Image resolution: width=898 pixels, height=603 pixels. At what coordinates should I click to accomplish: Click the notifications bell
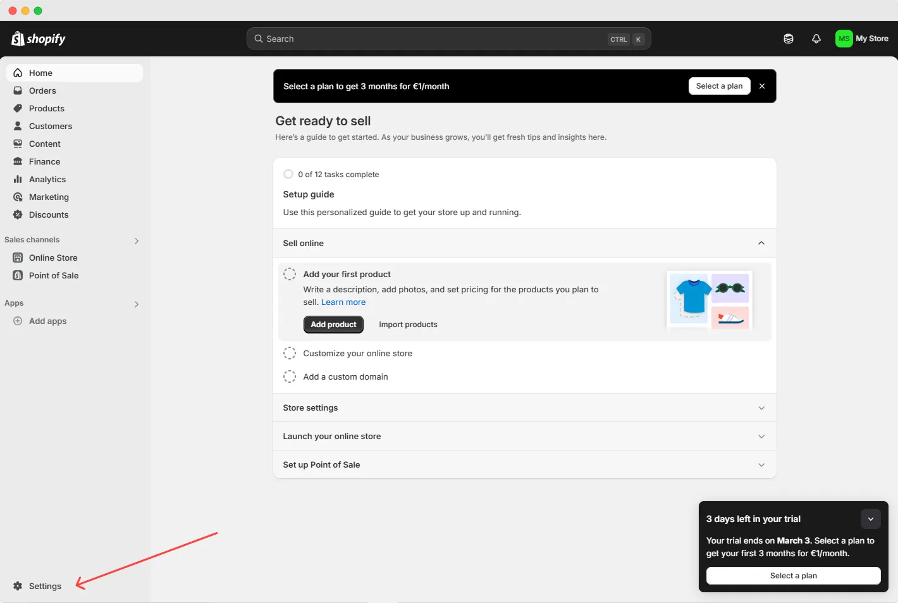816,39
